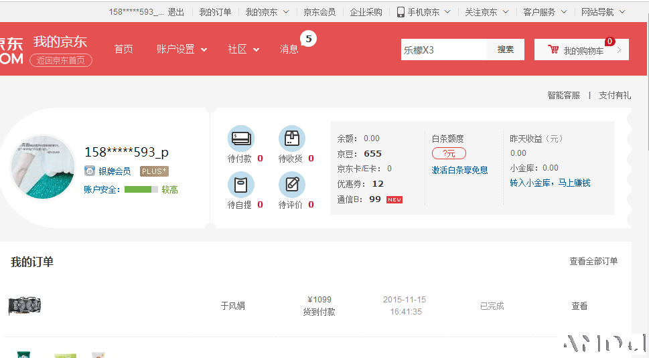Click the ?元 白条额度 button

tap(449, 153)
